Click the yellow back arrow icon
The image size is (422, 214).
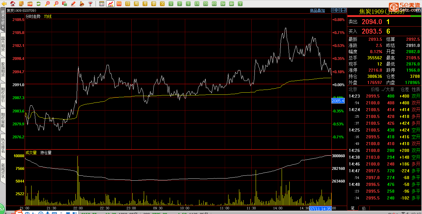(x=4, y=4)
